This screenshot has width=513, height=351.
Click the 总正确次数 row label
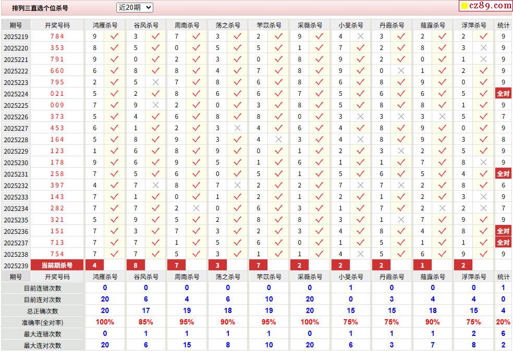coord(43,311)
